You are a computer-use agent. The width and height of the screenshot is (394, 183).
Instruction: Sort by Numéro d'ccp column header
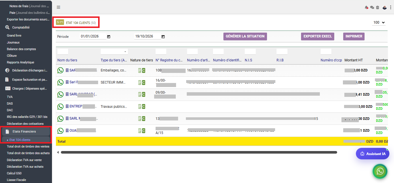[x=331, y=60]
